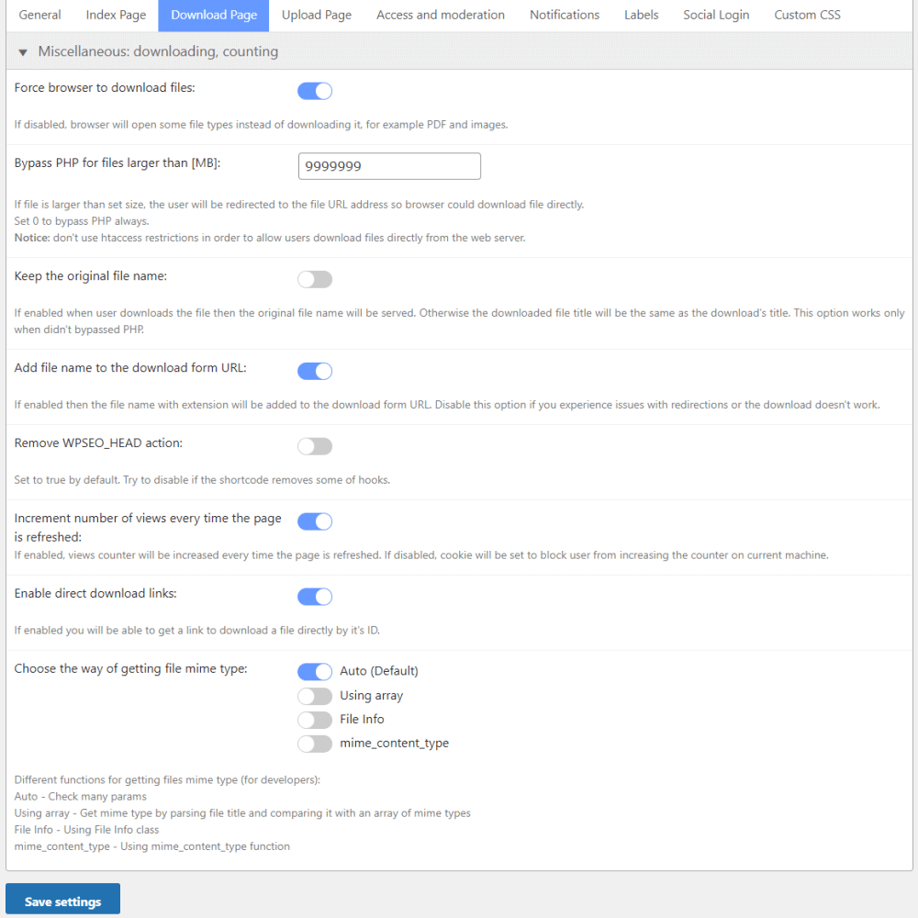The height and width of the screenshot is (918, 918).
Task: Switch to the General tab
Action: (x=40, y=16)
